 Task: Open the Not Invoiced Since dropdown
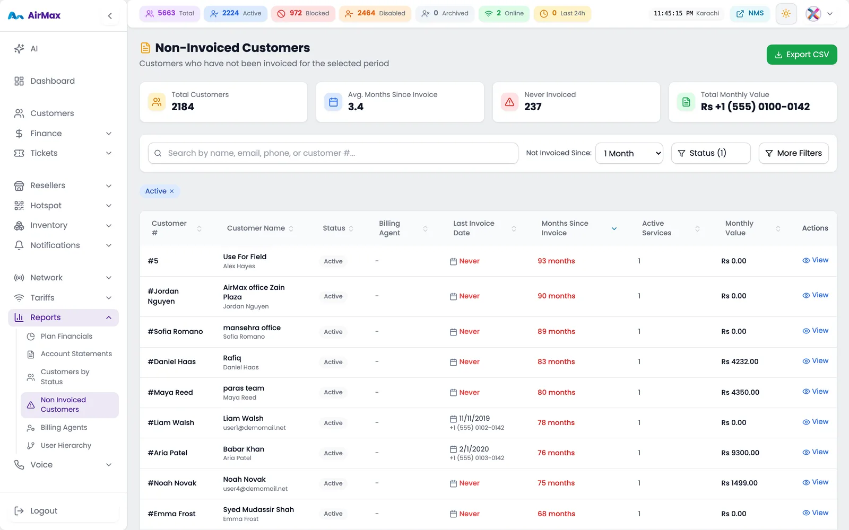tap(629, 153)
